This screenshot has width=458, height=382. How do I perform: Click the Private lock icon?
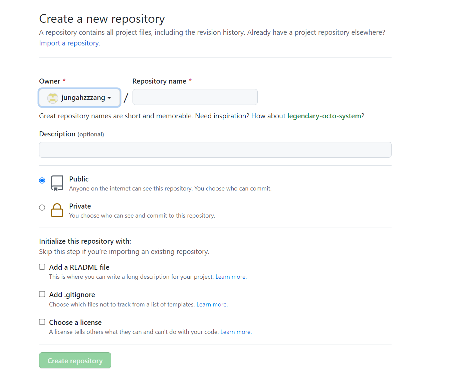click(x=57, y=210)
